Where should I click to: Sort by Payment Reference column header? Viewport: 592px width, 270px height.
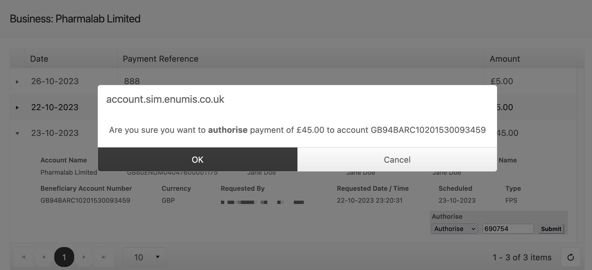pyautogui.click(x=161, y=59)
